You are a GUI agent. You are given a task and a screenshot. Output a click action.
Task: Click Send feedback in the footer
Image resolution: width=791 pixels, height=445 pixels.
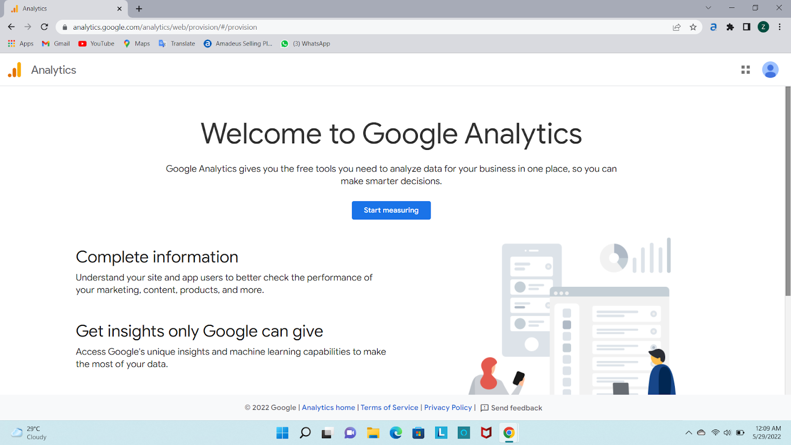[512, 408]
